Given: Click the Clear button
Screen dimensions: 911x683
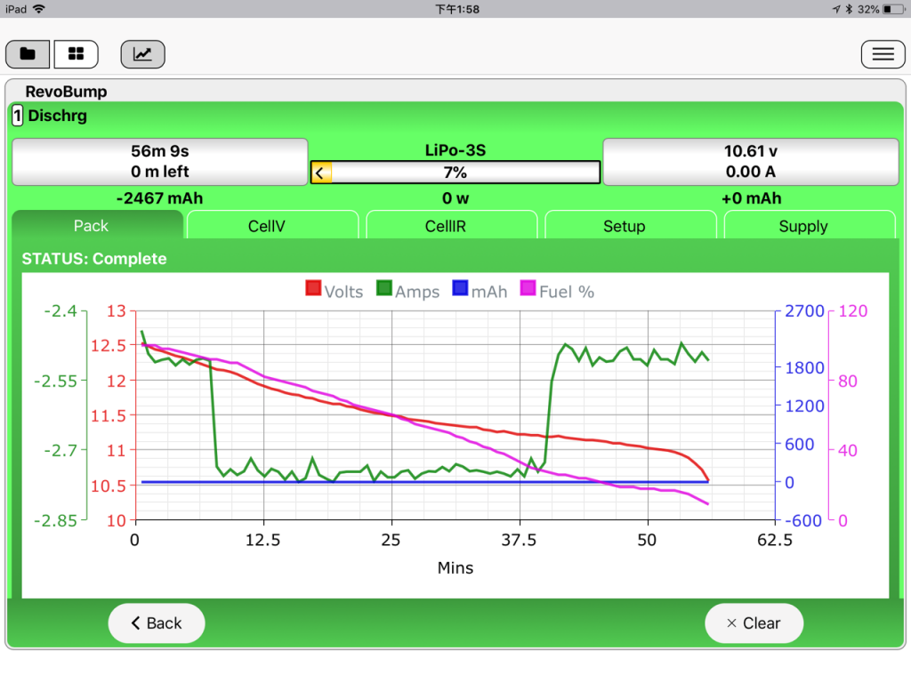Looking at the screenshot, I should click(754, 623).
